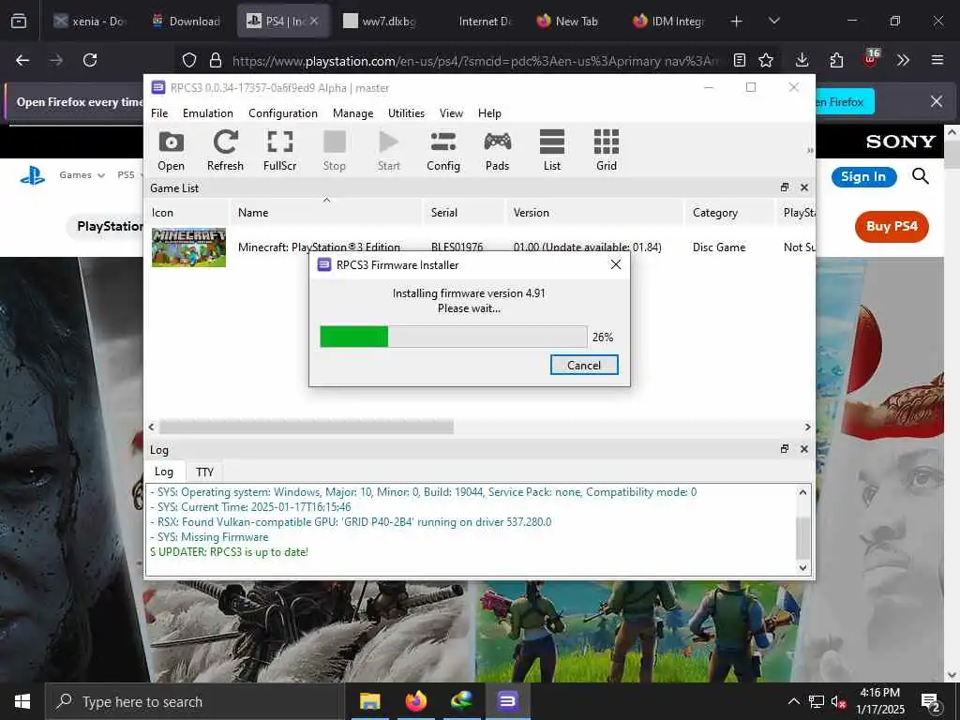The width and height of the screenshot is (960, 720).
Task: Switch to the 'New Tab' browser tab
Action: [x=567, y=21]
